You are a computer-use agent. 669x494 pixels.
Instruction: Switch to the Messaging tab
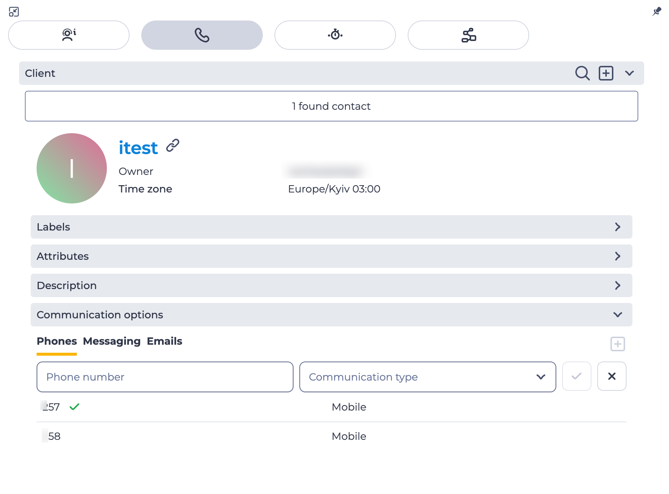(112, 341)
